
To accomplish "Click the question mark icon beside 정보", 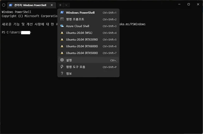I will coord(62,73).
